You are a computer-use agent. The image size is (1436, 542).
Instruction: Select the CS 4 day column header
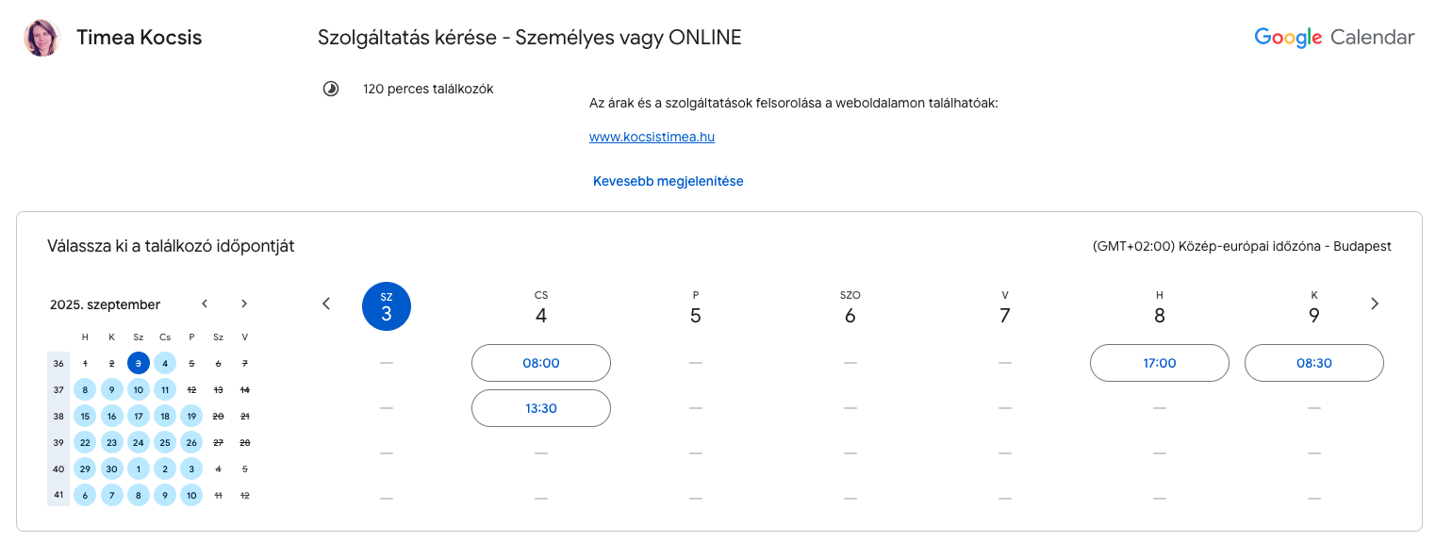(x=540, y=307)
